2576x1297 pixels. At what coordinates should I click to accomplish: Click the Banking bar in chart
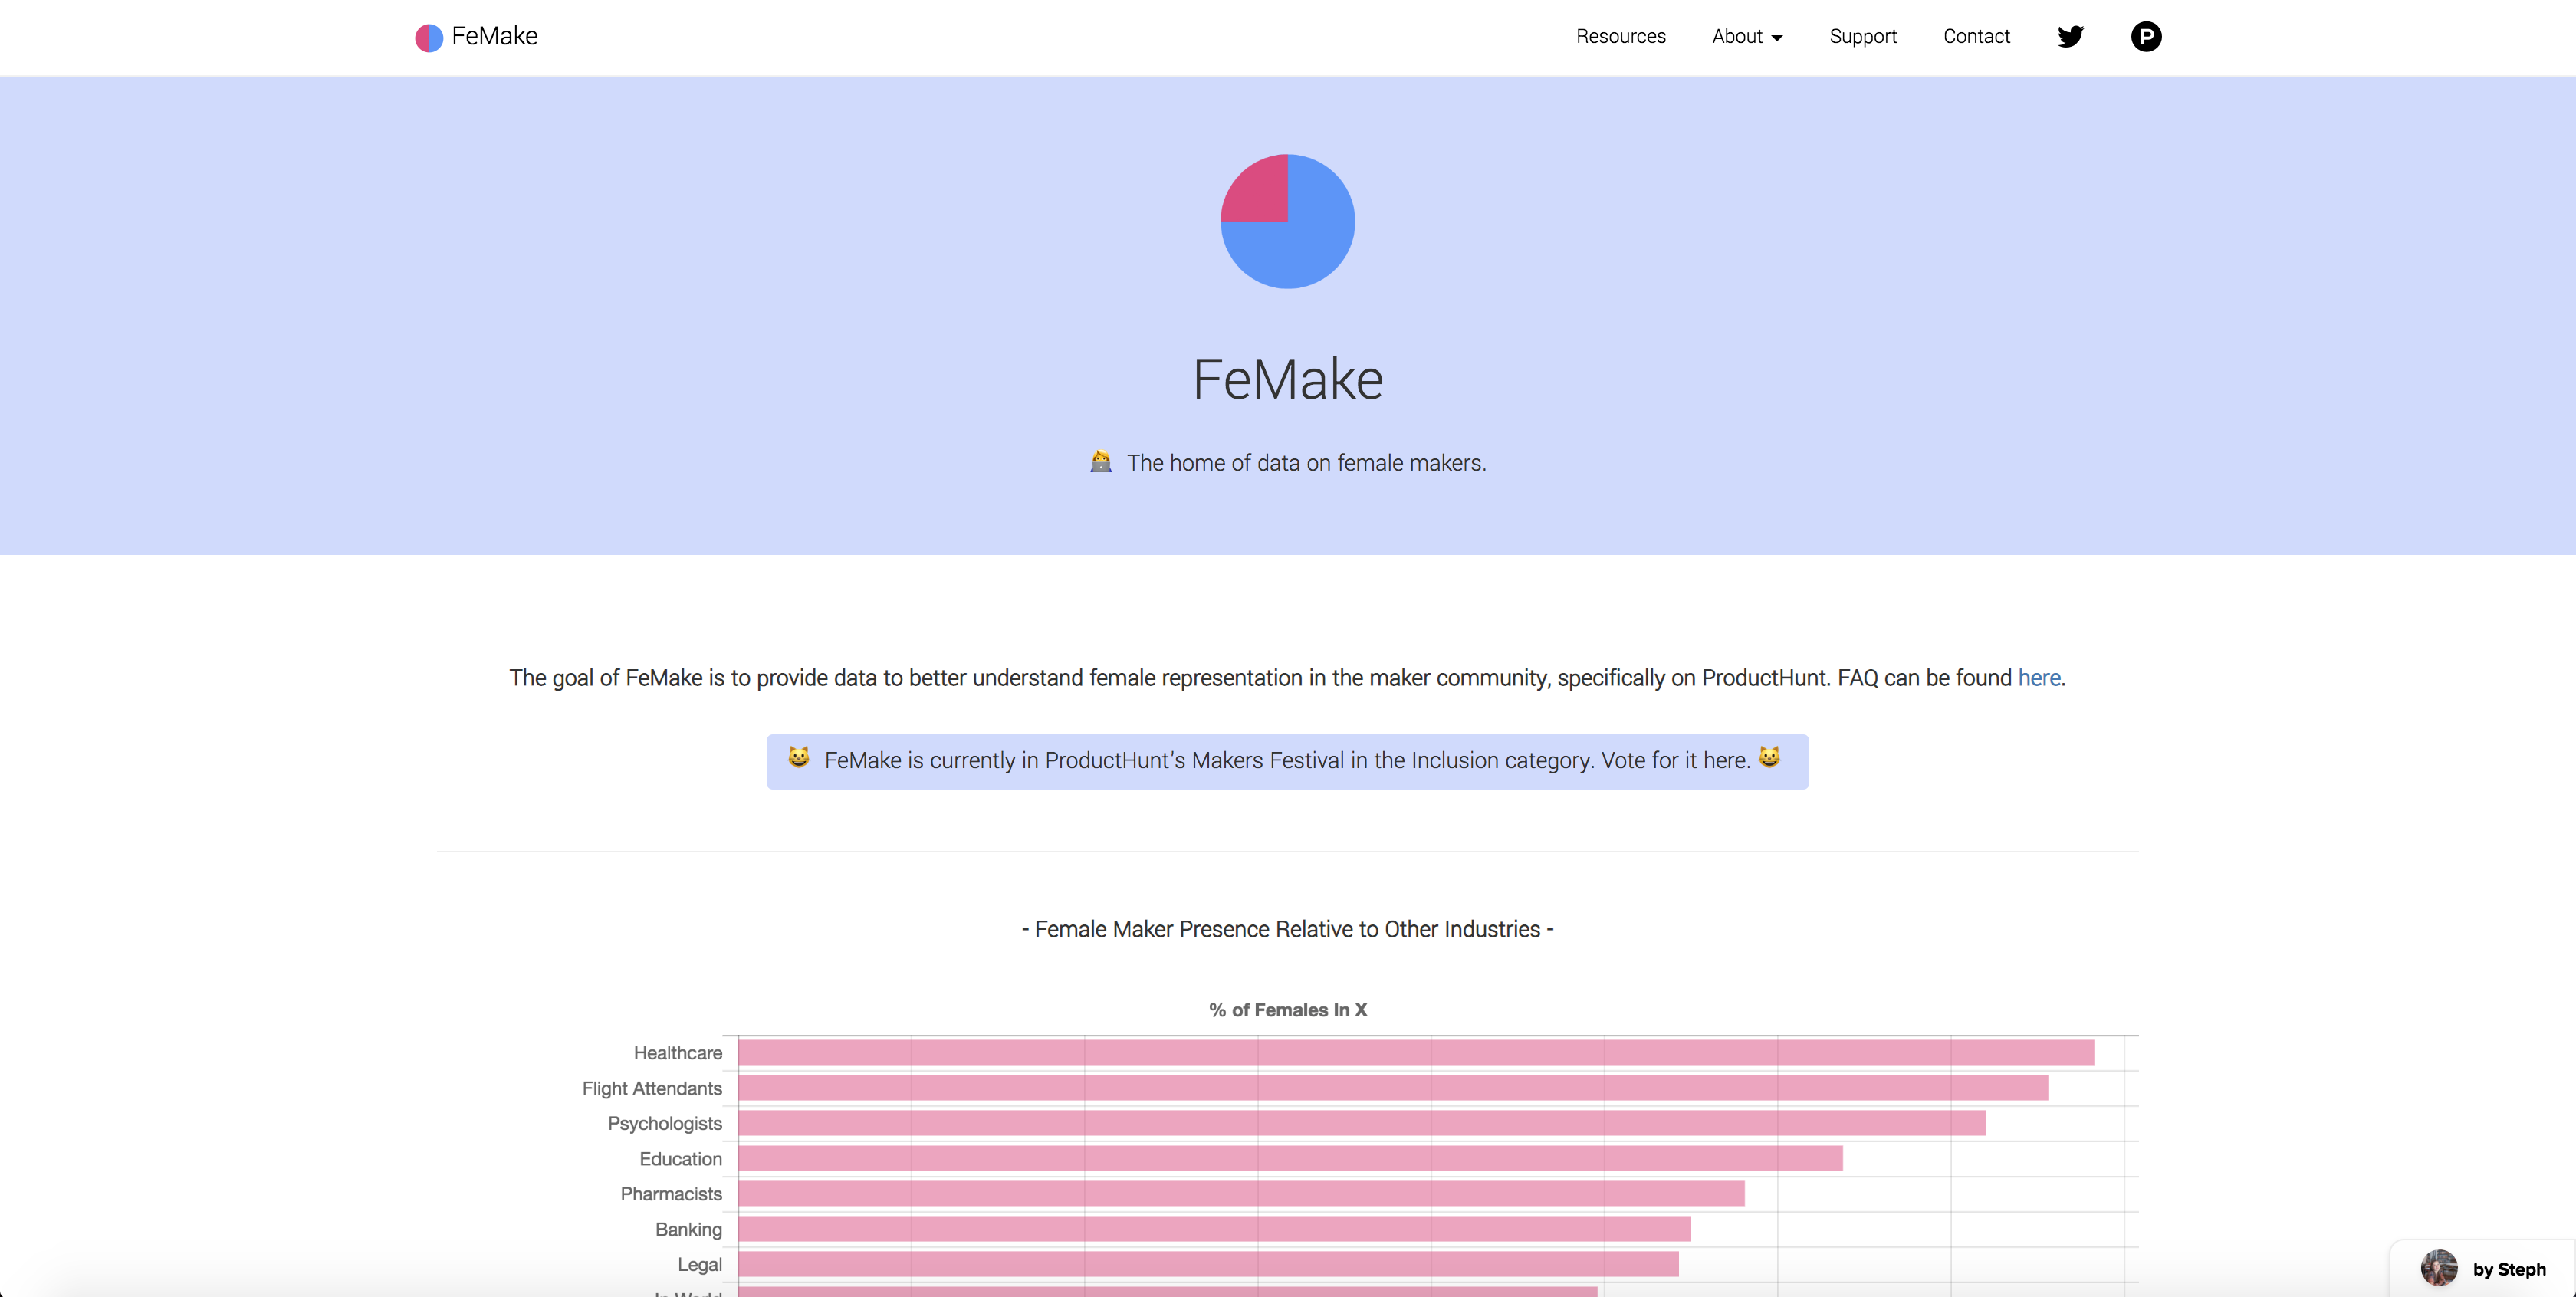pos(1214,1229)
